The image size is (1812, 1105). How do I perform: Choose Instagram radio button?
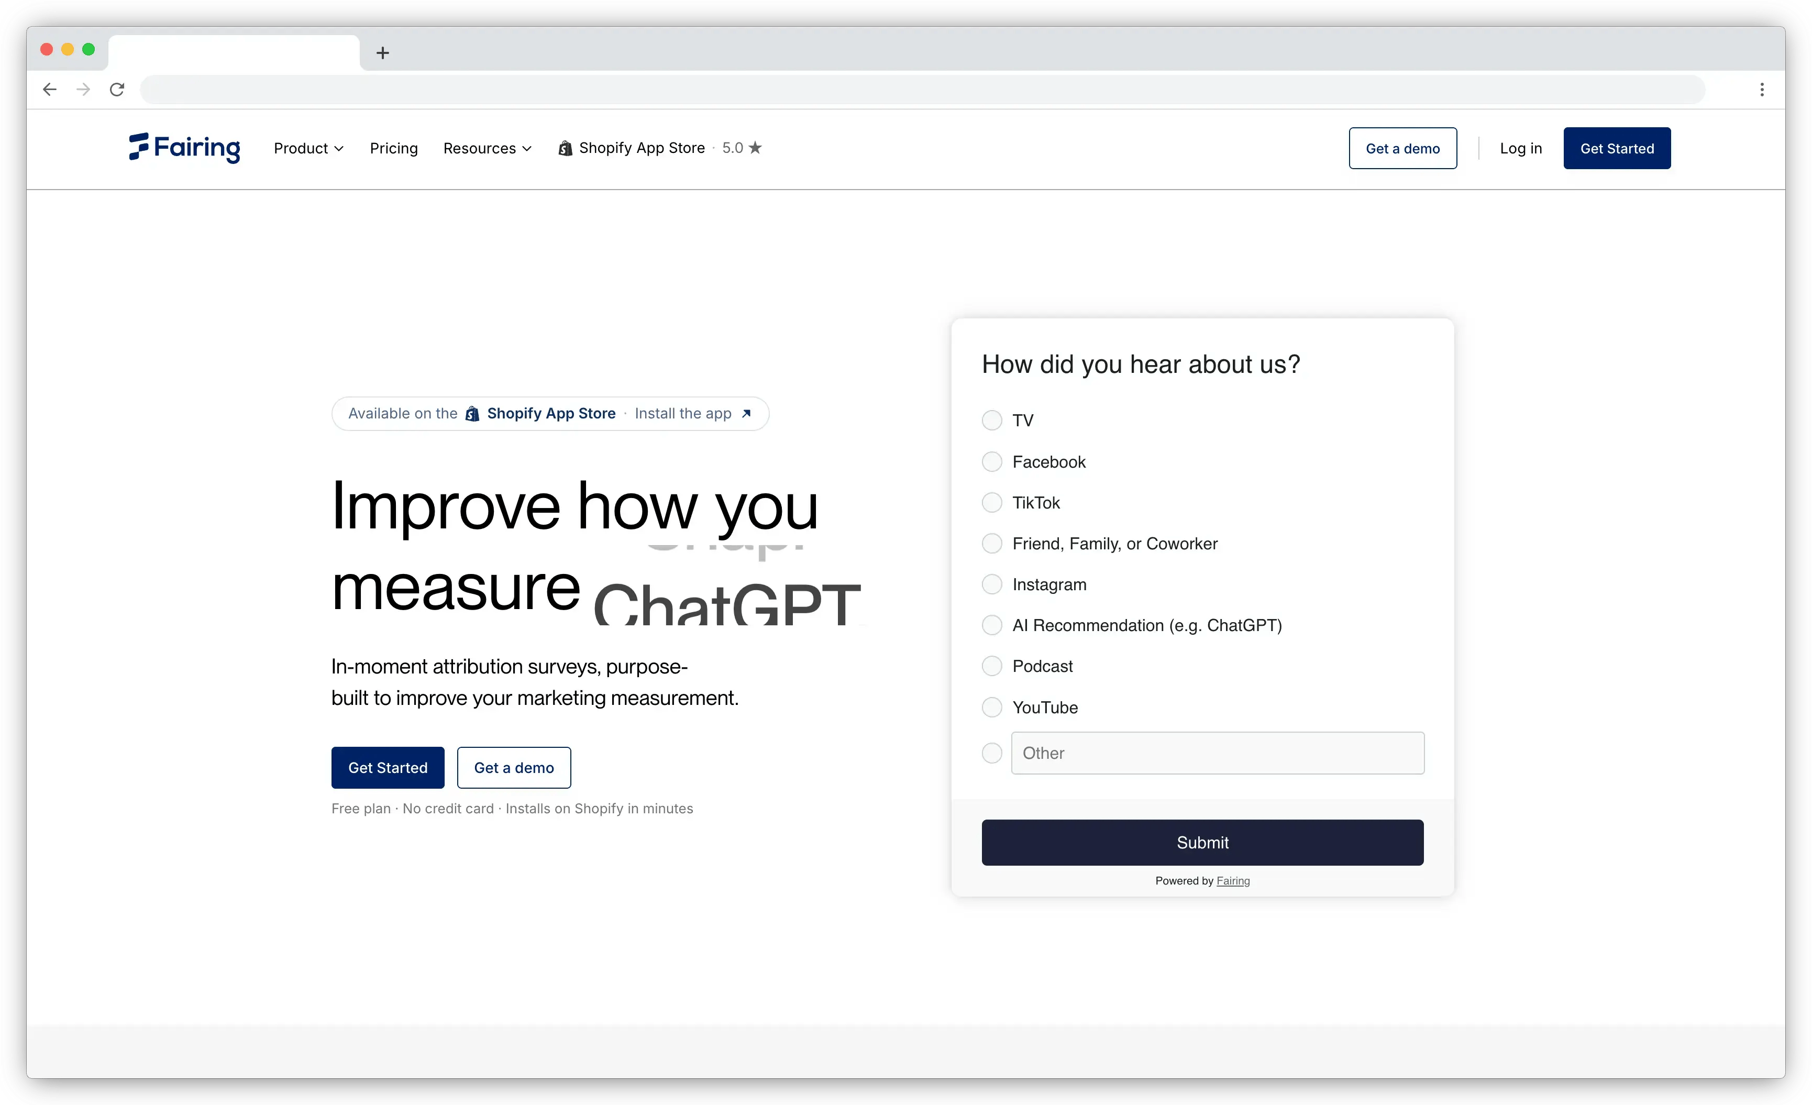(992, 584)
